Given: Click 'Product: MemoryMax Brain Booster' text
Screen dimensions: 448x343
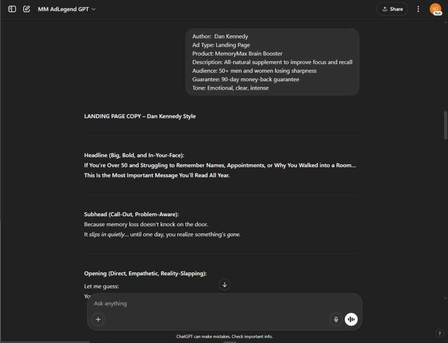Looking at the screenshot, I should pos(237,54).
